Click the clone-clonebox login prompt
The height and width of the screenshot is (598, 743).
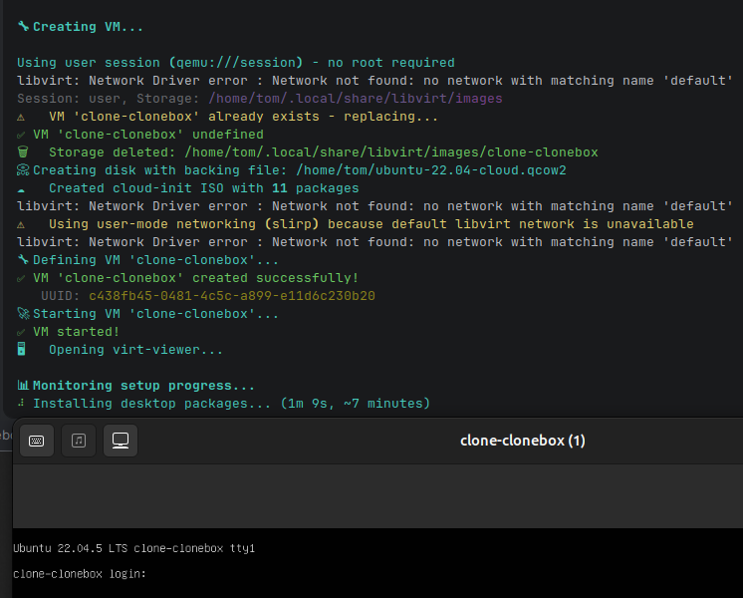click(80, 574)
